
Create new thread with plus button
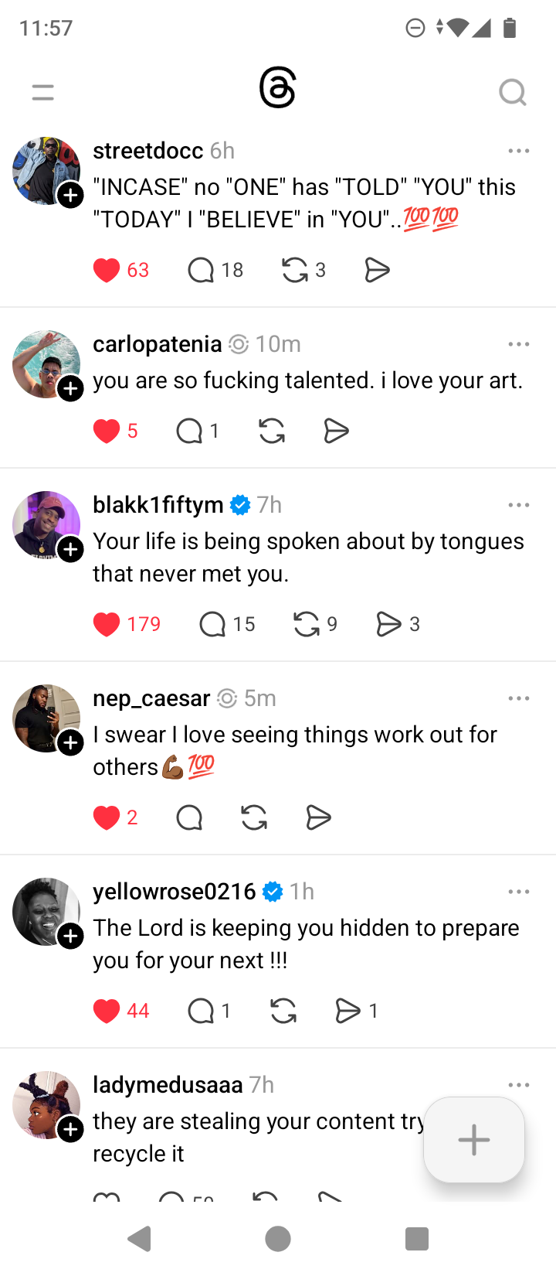474,1140
